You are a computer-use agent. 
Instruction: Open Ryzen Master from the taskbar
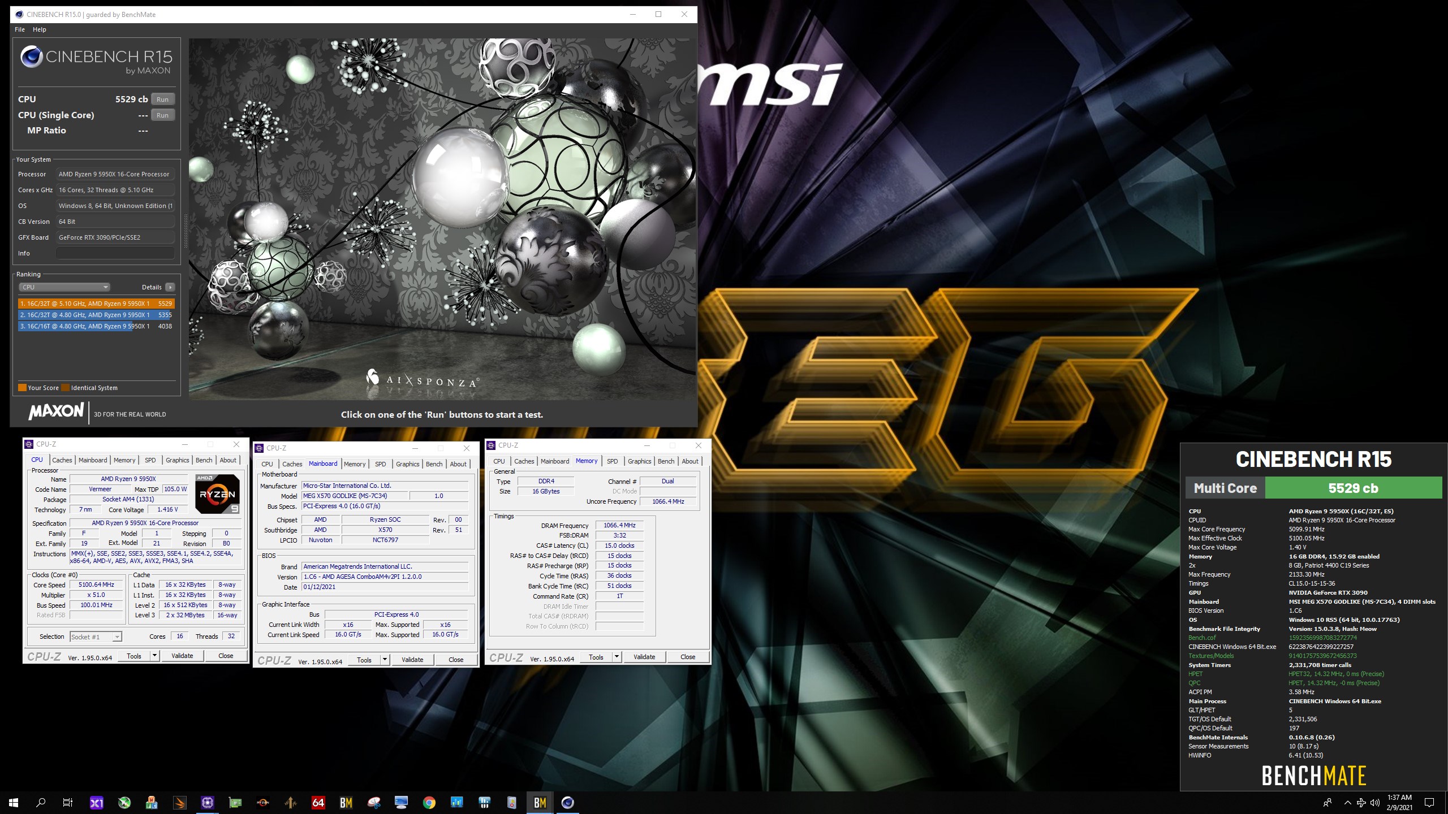263,802
